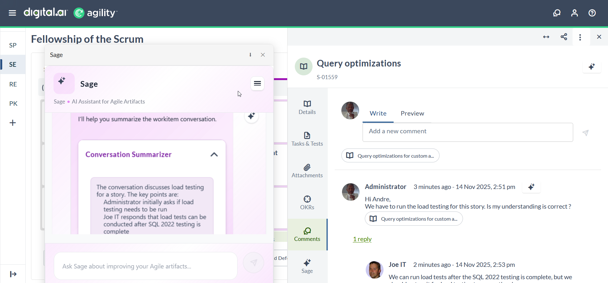Screen dimensions: 608x283
Task: Collapse the Conversation Summarizer section
Action: pos(214,154)
